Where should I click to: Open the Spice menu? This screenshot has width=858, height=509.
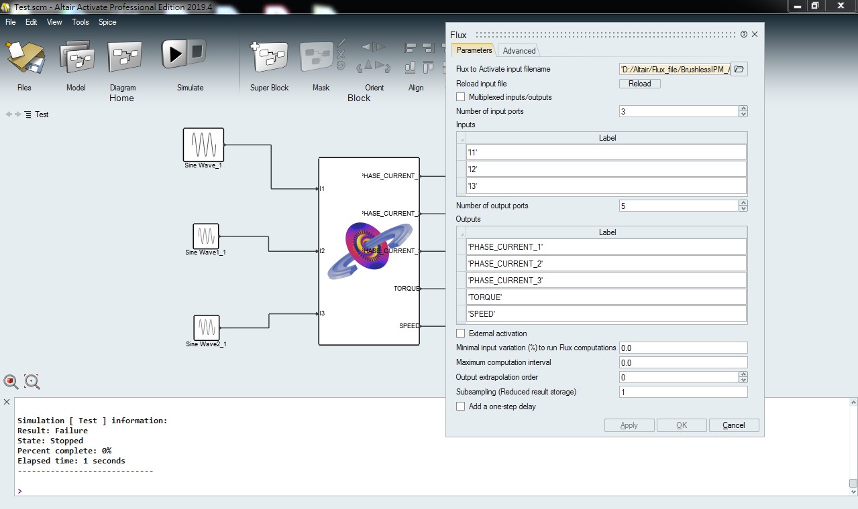pos(107,22)
